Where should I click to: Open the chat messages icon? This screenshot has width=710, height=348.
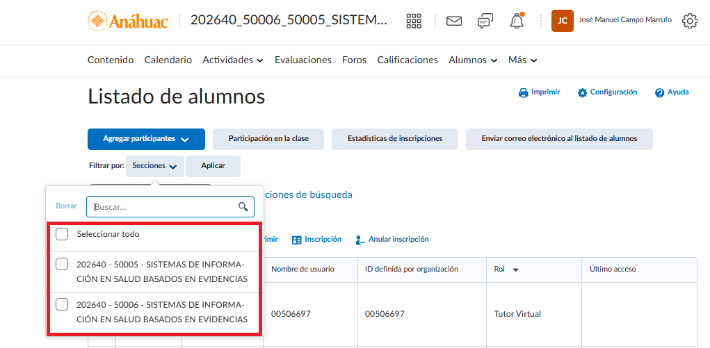pyautogui.click(x=485, y=21)
